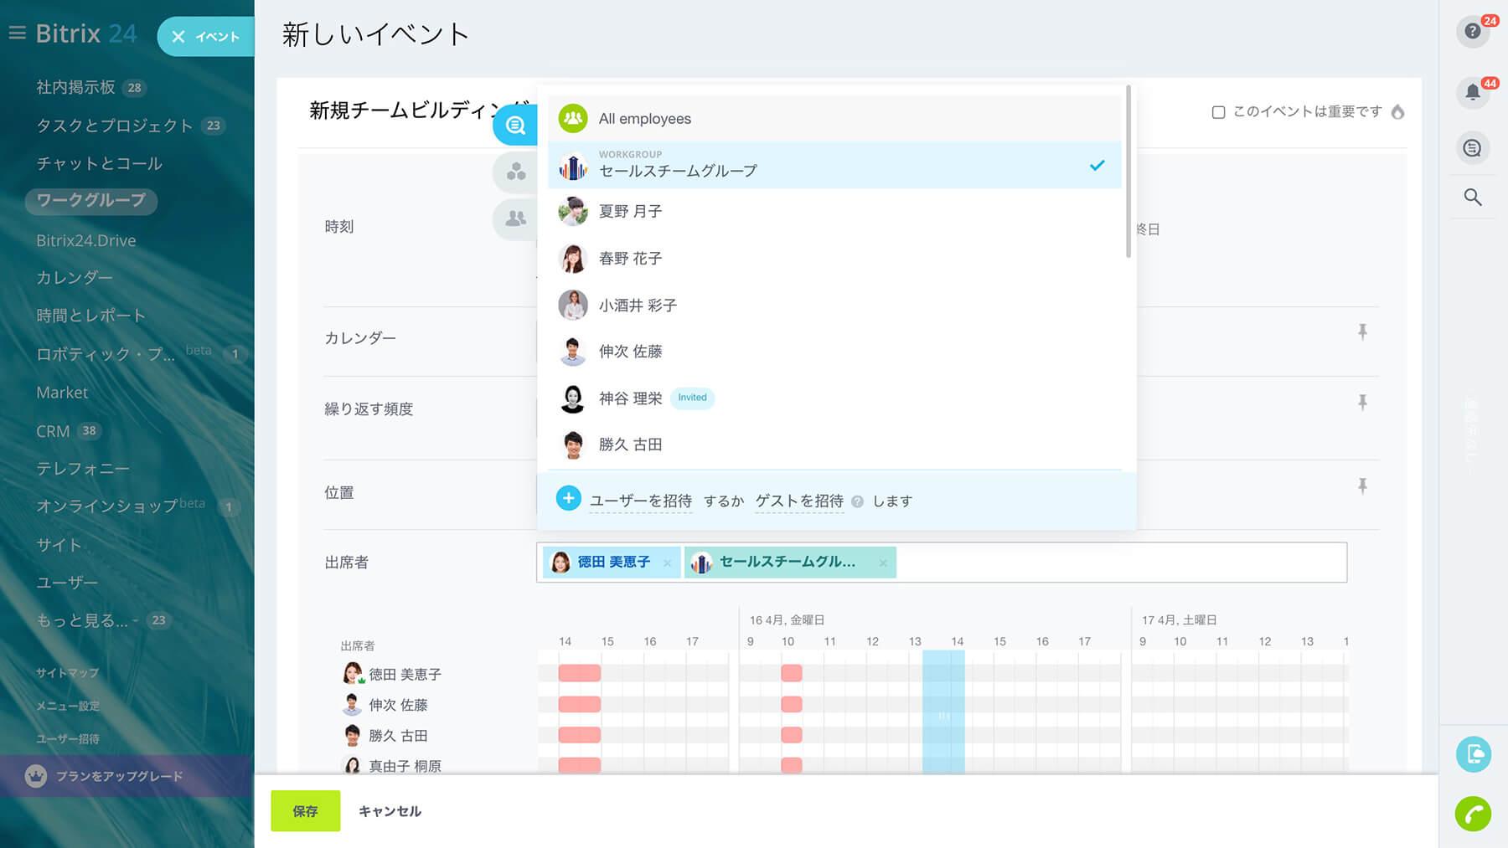Click the blue plus icon to invite user
1508x848 pixels.
coord(568,499)
